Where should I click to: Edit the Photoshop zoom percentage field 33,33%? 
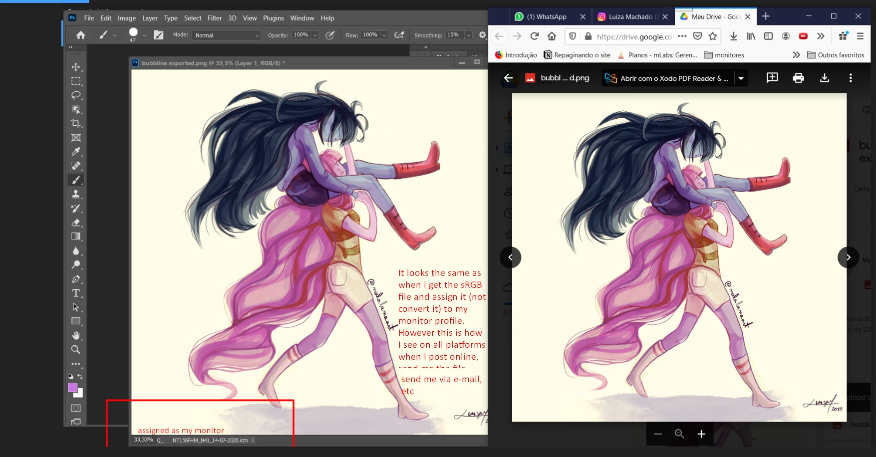[143, 440]
